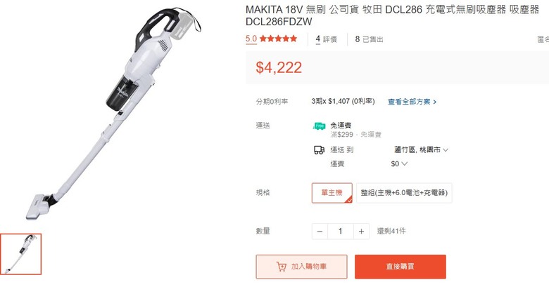
Task: Select the 整組(主機+6.0電池+充電器) option
Action: pos(404,193)
